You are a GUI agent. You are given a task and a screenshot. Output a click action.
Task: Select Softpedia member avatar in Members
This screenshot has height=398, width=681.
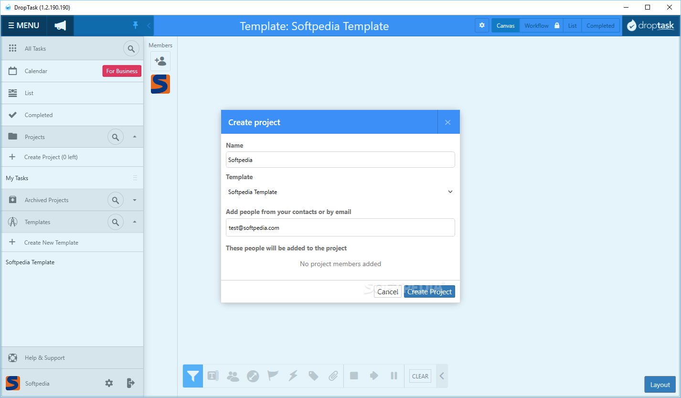tap(160, 84)
